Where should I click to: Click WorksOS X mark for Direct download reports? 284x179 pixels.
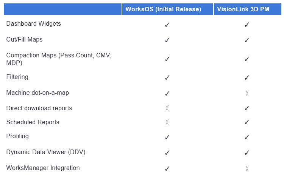click(167, 108)
